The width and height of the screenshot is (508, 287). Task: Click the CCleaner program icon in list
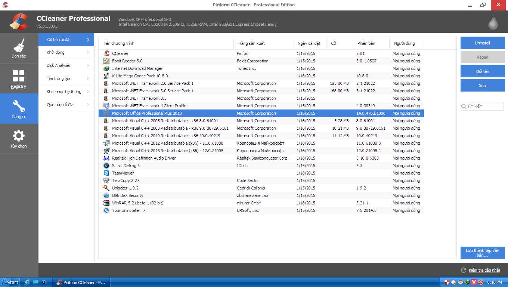pyautogui.click(x=106, y=53)
